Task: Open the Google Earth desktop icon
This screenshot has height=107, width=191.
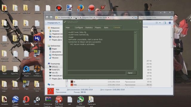Action: pos(16,101)
